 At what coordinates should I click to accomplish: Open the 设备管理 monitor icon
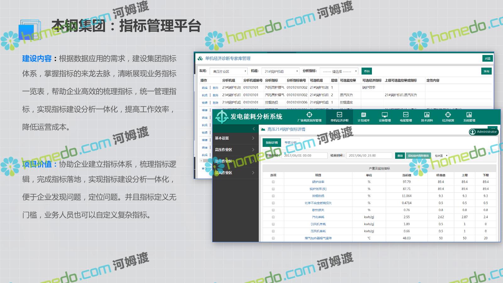click(384, 114)
